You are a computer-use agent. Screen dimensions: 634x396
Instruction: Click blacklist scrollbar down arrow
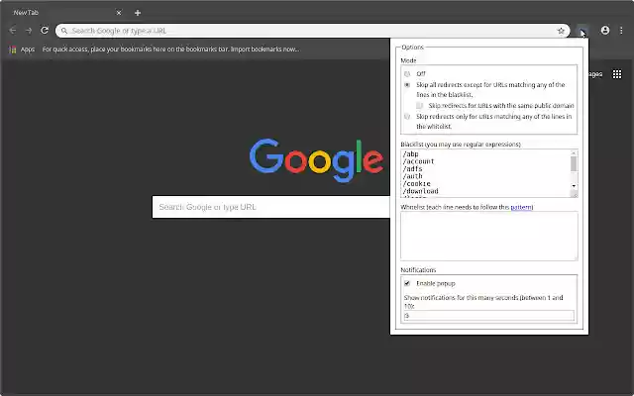[574, 186]
